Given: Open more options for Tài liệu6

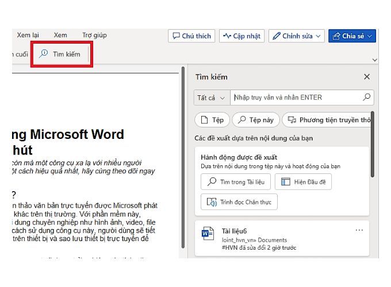Looking at the screenshot, I should coord(359,230).
